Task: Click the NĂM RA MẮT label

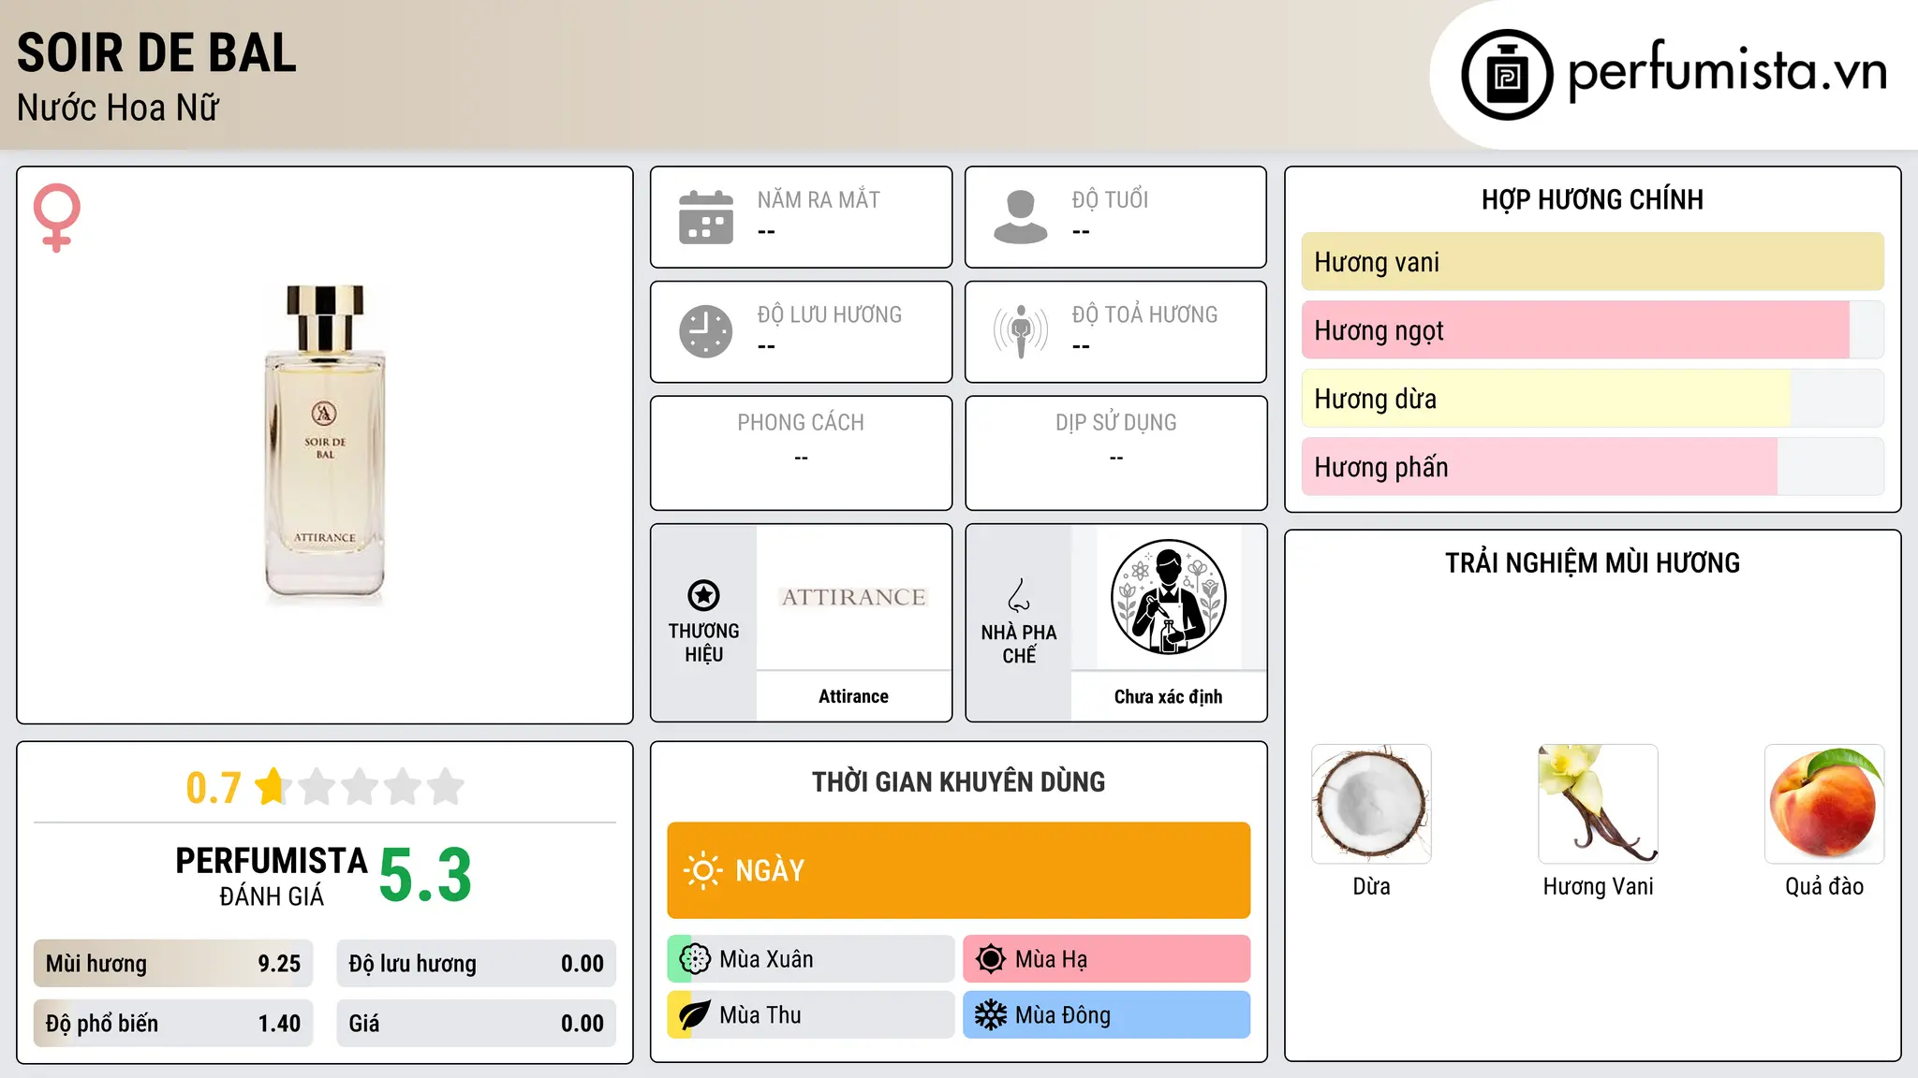Action: (x=819, y=199)
